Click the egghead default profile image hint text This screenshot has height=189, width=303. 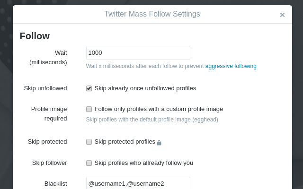point(152,120)
